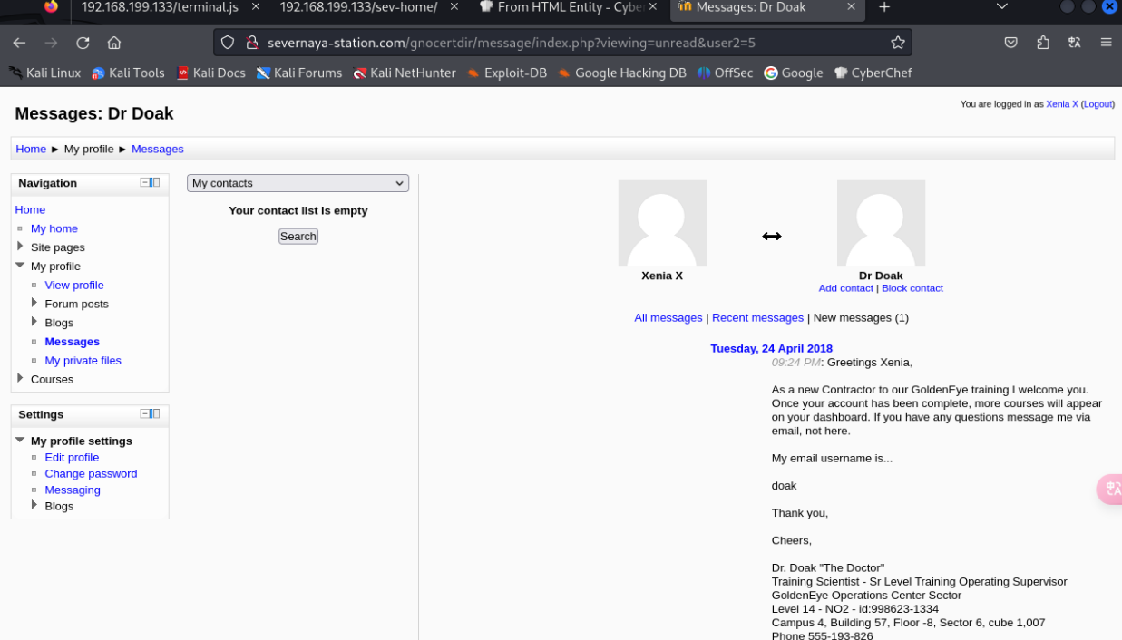1122x640 pixels.
Task: Hide the Settings block
Action: pos(144,413)
